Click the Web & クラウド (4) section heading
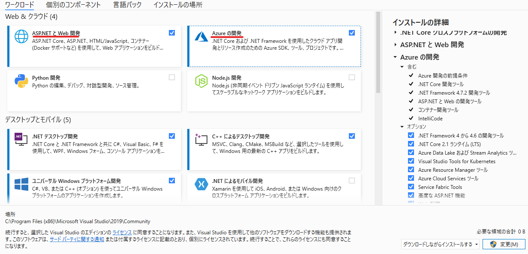Screen dimensions: 528x254 coord(31,17)
